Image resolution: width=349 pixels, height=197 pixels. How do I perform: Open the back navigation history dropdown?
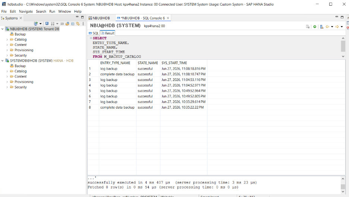pyautogui.click(x=332, y=27)
